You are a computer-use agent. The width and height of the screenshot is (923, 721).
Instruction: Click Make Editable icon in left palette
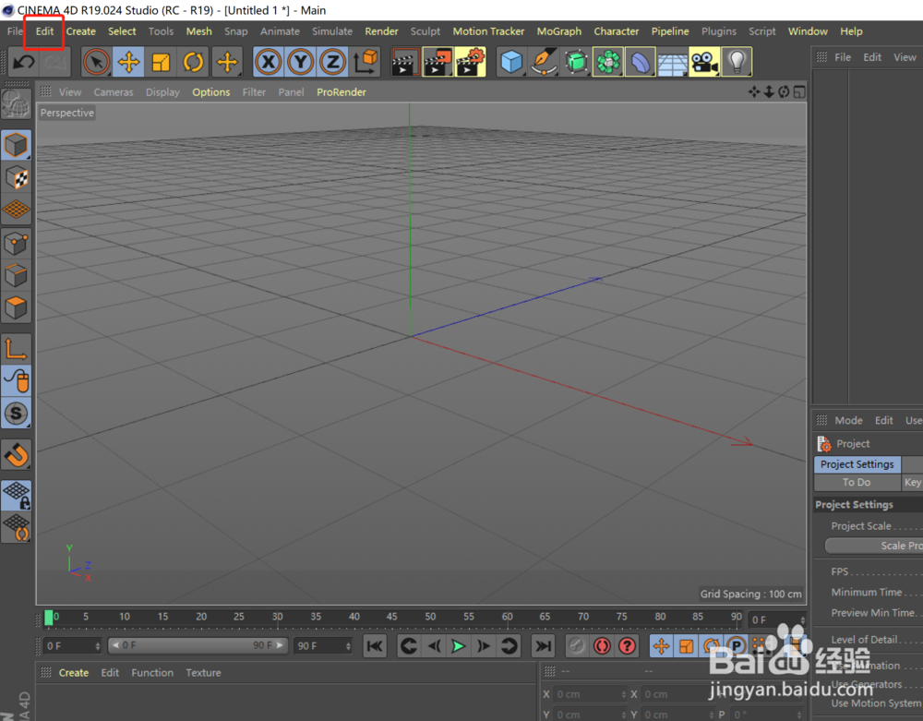point(16,104)
